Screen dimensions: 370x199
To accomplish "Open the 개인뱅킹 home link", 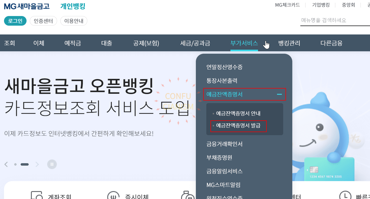I will point(73,6).
